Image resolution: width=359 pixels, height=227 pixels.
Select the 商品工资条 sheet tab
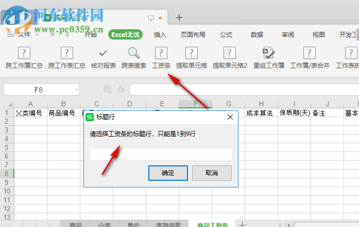[x=212, y=224]
